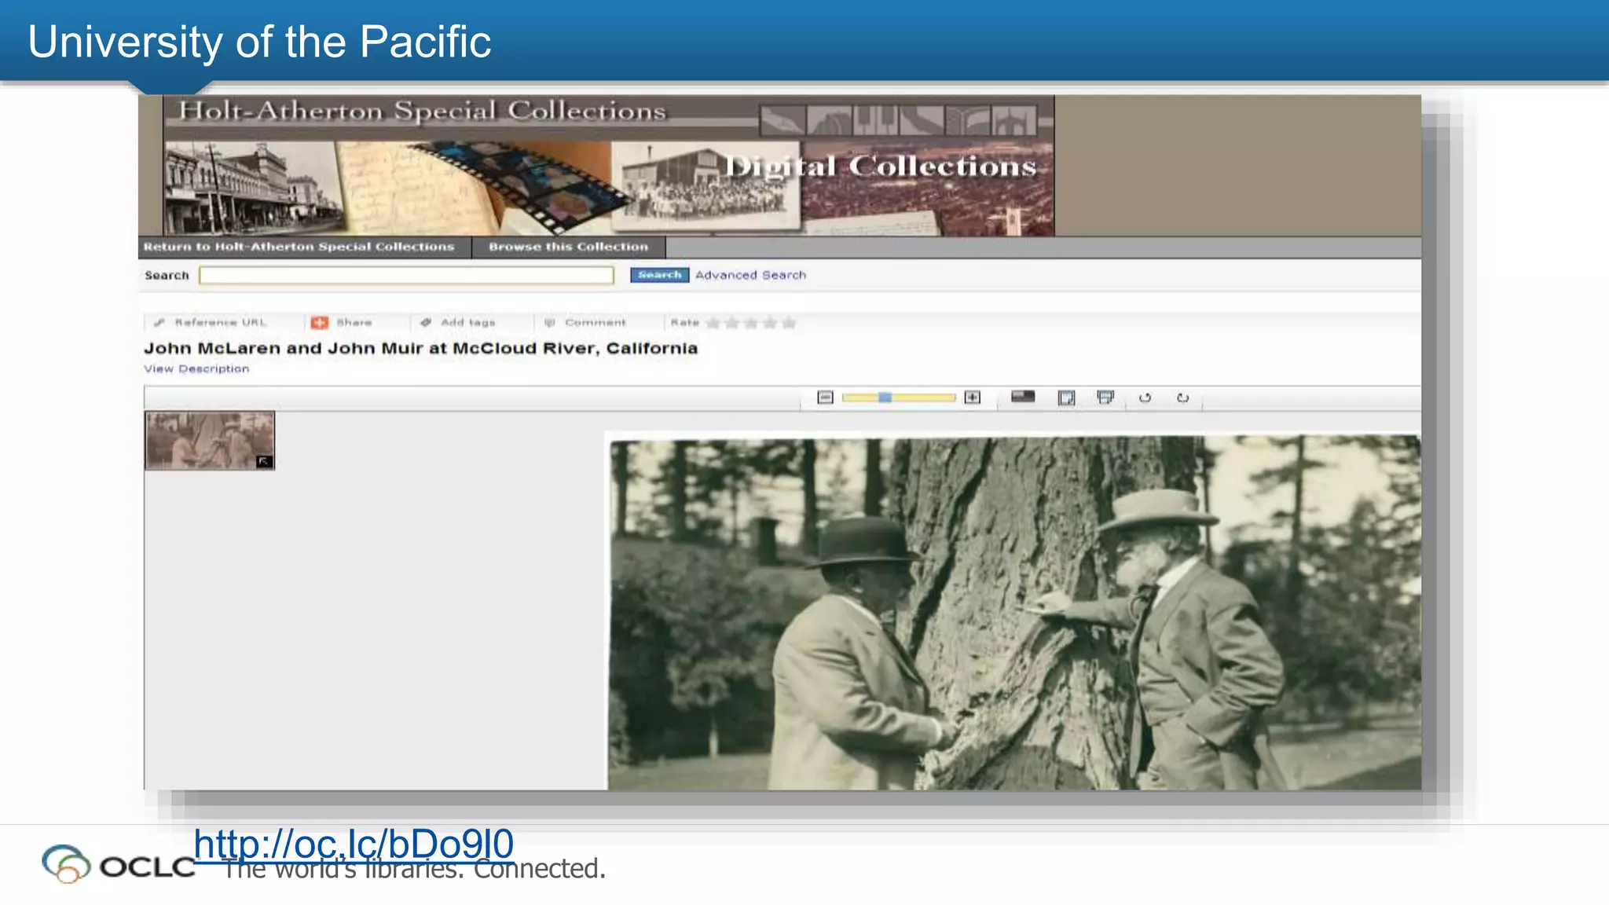Viewport: 1609px width, 905px height.
Task: Click the red Share plus icon
Action: [320, 323]
